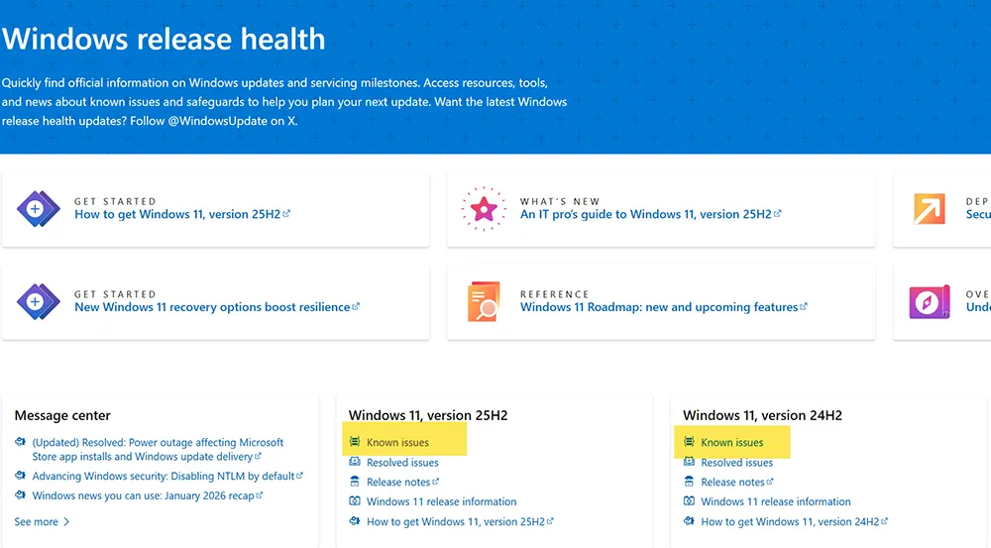Click the icon beside 24H2 'Windows 11 release information'
The width and height of the screenshot is (991, 548).
coord(689,501)
